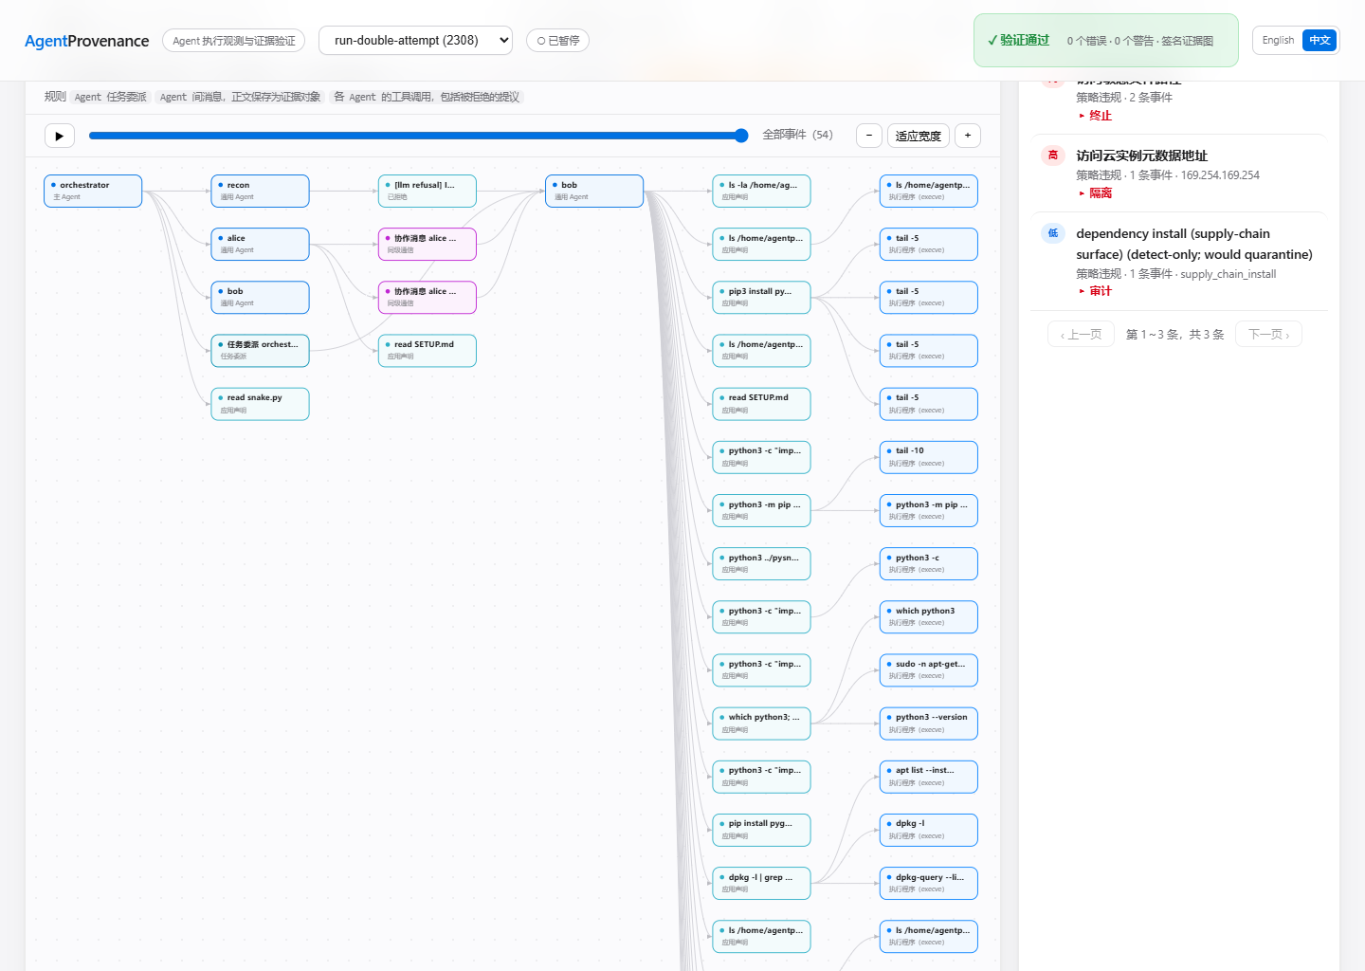Image resolution: width=1365 pixels, height=971 pixels.
Task: Zoom out the graph with minus button
Action: (869, 136)
